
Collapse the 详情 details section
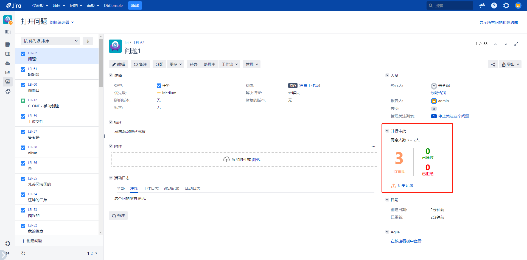coord(111,75)
